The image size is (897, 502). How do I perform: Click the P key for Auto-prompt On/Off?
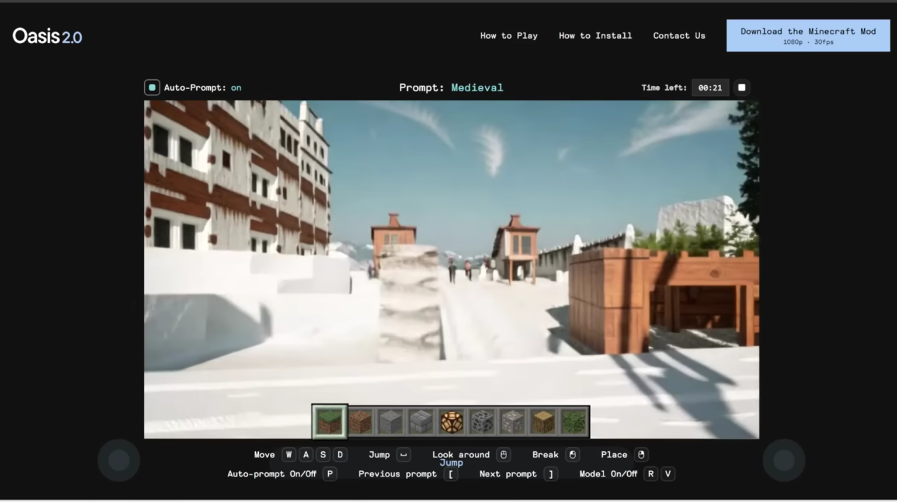[x=329, y=474]
